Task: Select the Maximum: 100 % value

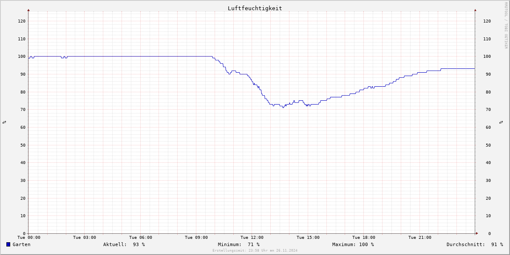Action: 353,244
